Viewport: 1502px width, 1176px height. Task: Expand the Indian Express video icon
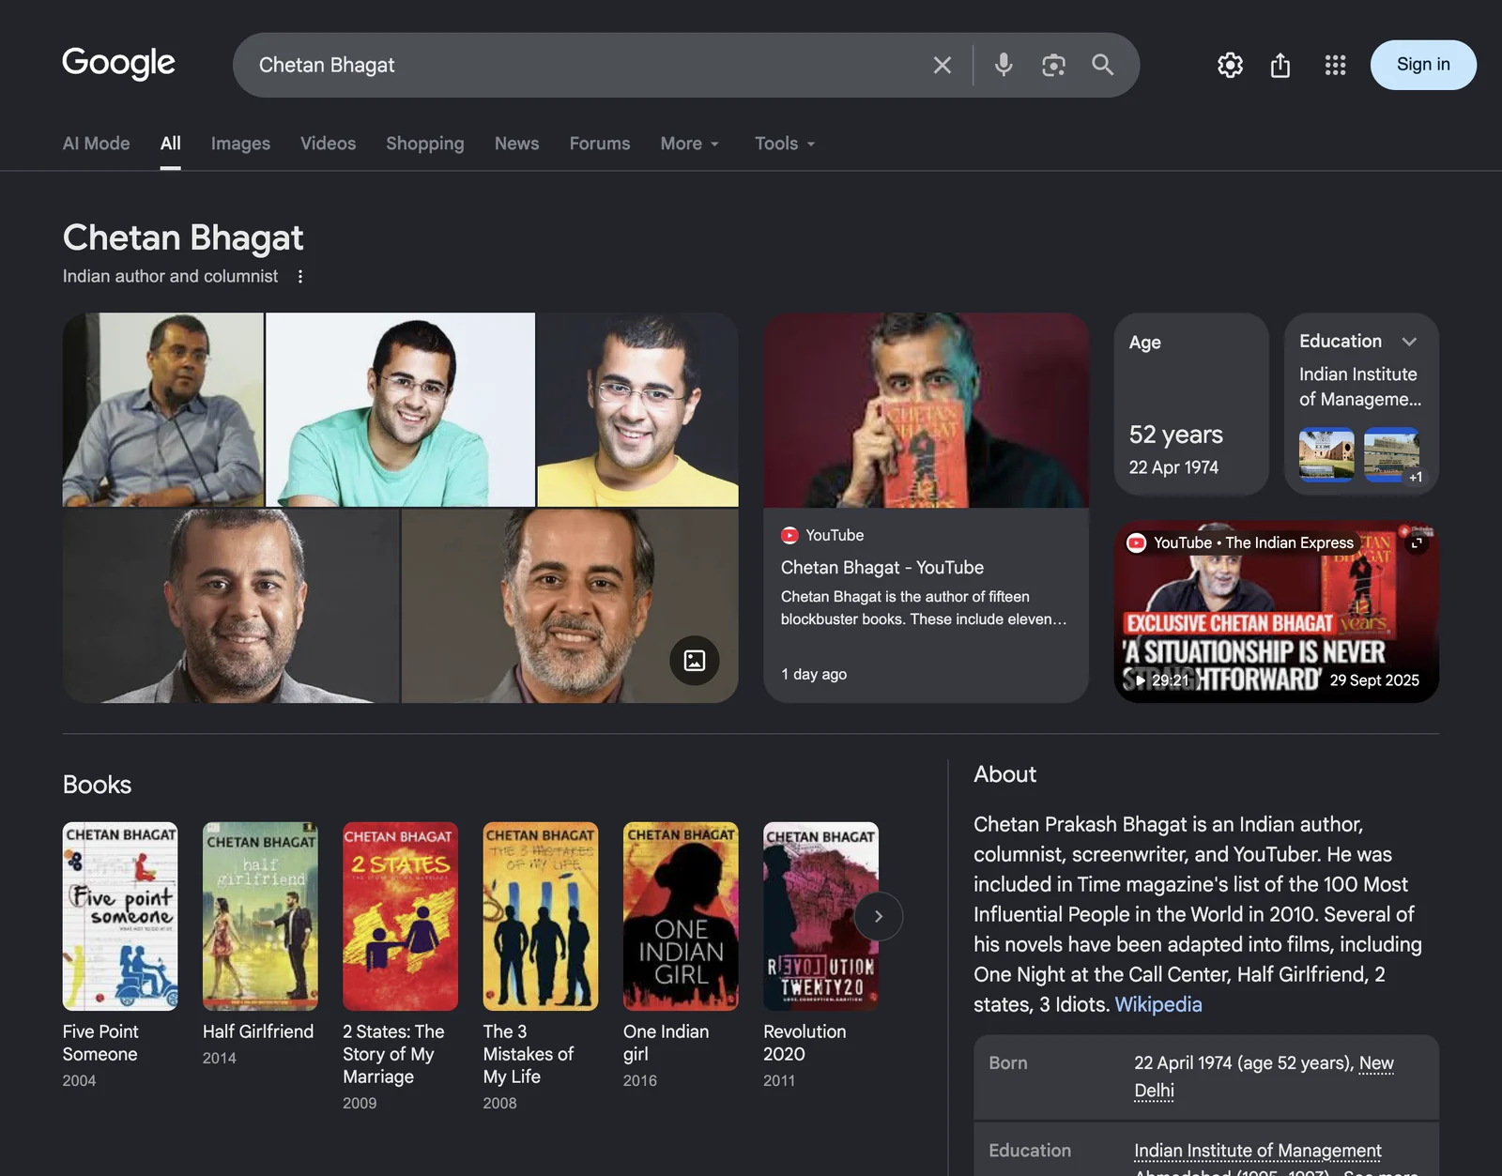pyautogui.click(x=1417, y=542)
